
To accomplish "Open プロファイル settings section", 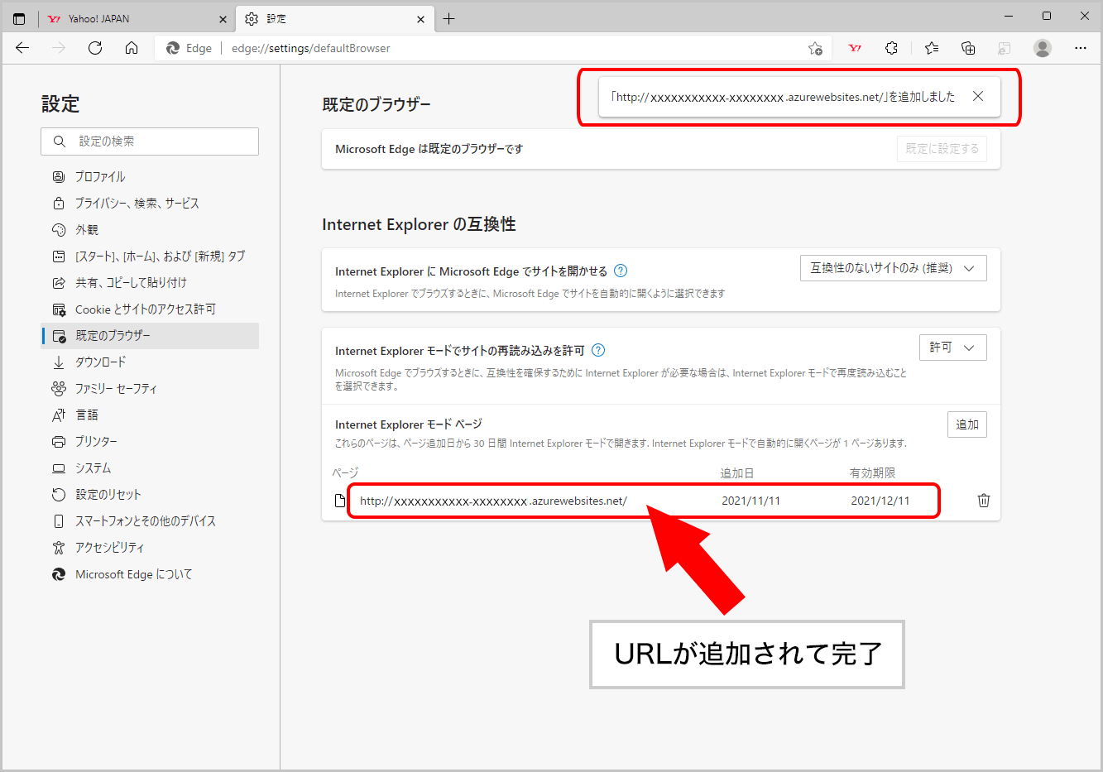I will coord(150,177).
